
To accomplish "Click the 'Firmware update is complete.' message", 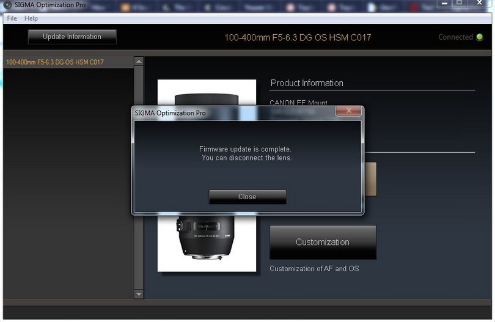I will point(245,149).
